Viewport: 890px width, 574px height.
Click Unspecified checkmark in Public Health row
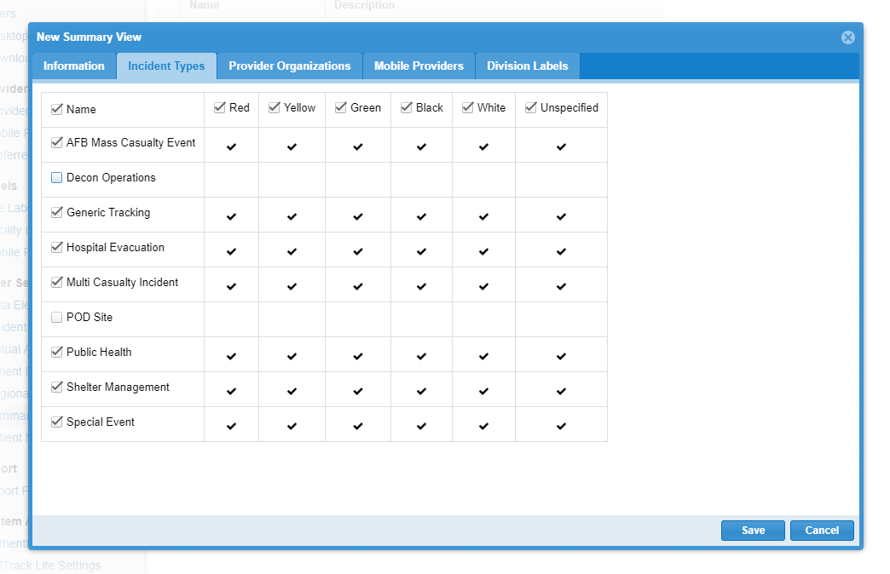(561, 356)
